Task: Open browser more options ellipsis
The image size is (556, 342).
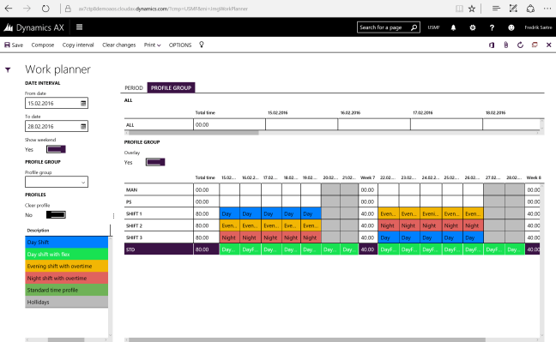Action: click(x=547, y=9)
